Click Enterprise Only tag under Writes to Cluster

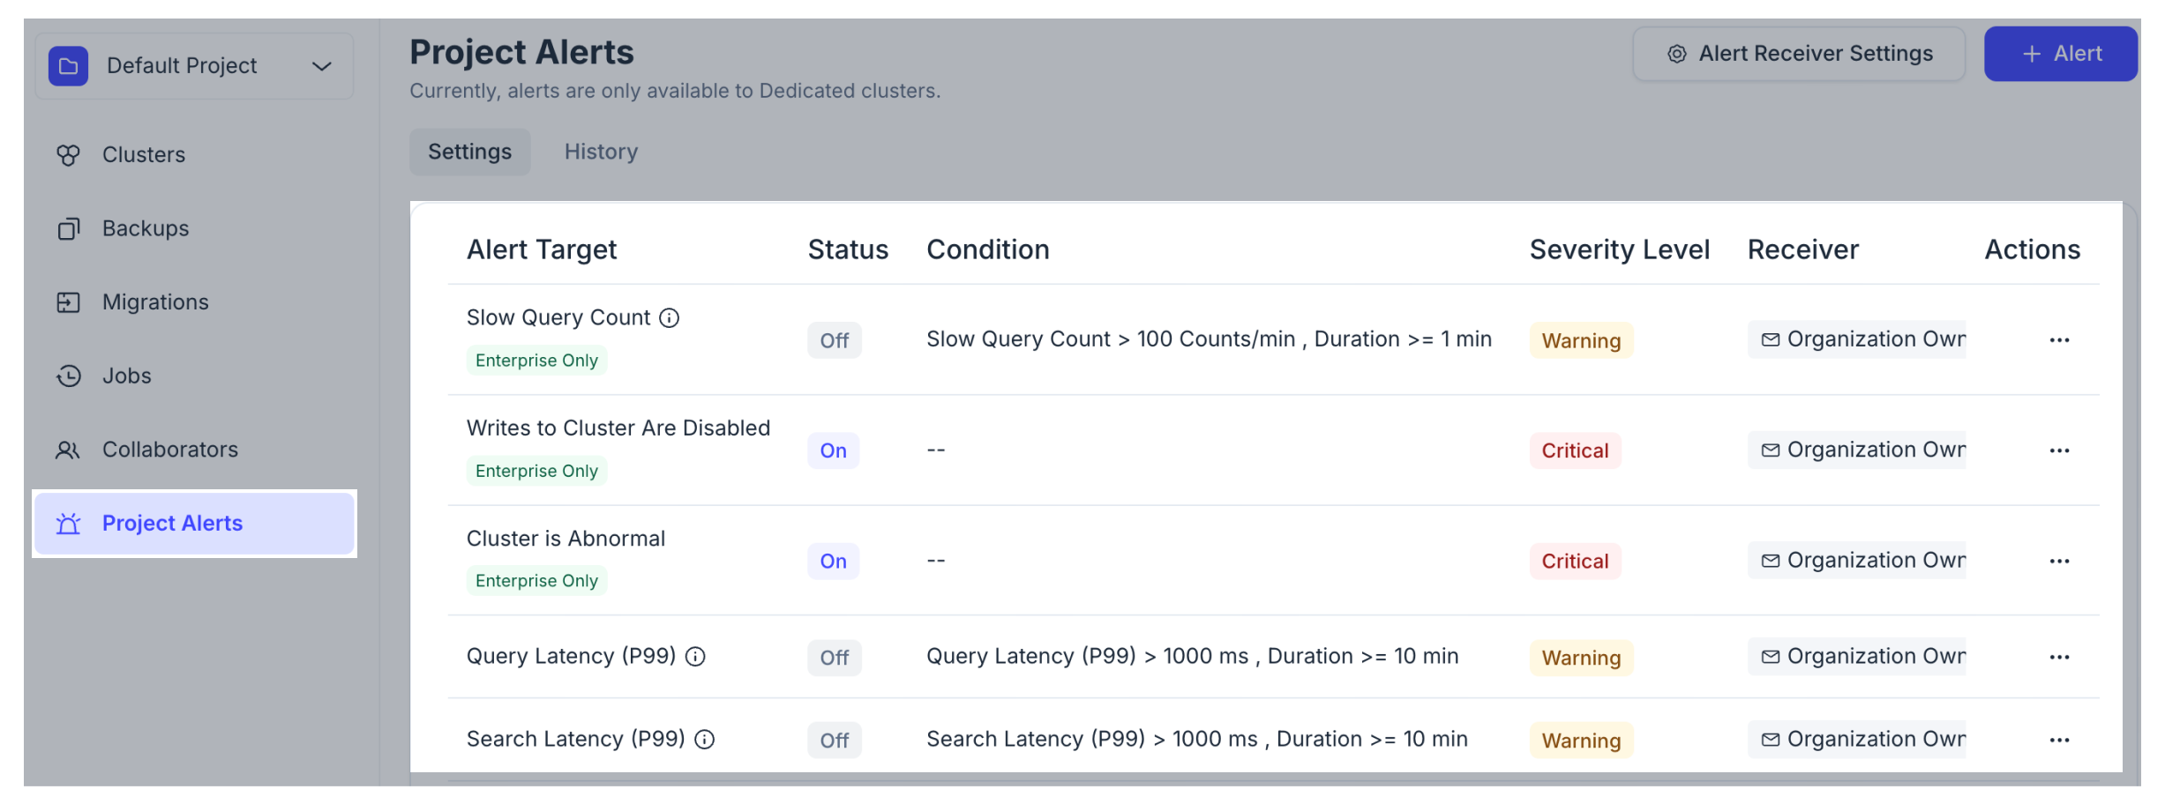pos(536,471)
